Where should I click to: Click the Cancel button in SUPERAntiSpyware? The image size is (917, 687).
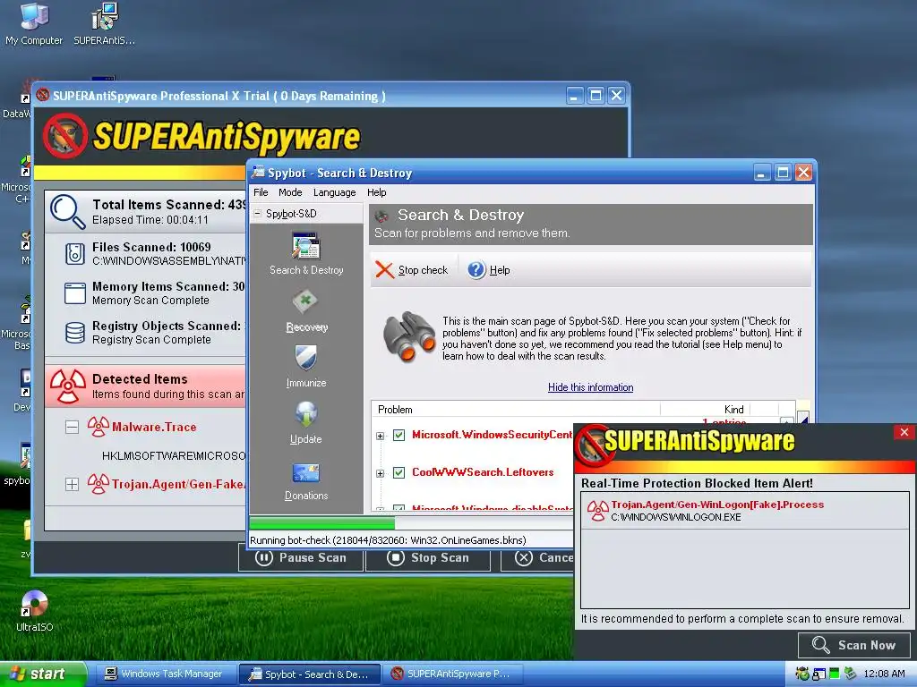point(537,558)
